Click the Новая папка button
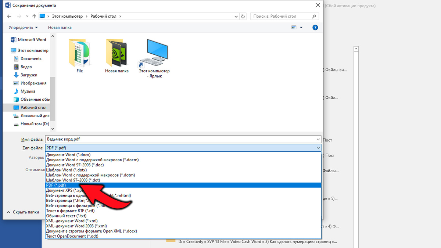441x248 pixels. pyautogui.click(x=60, y=28)
